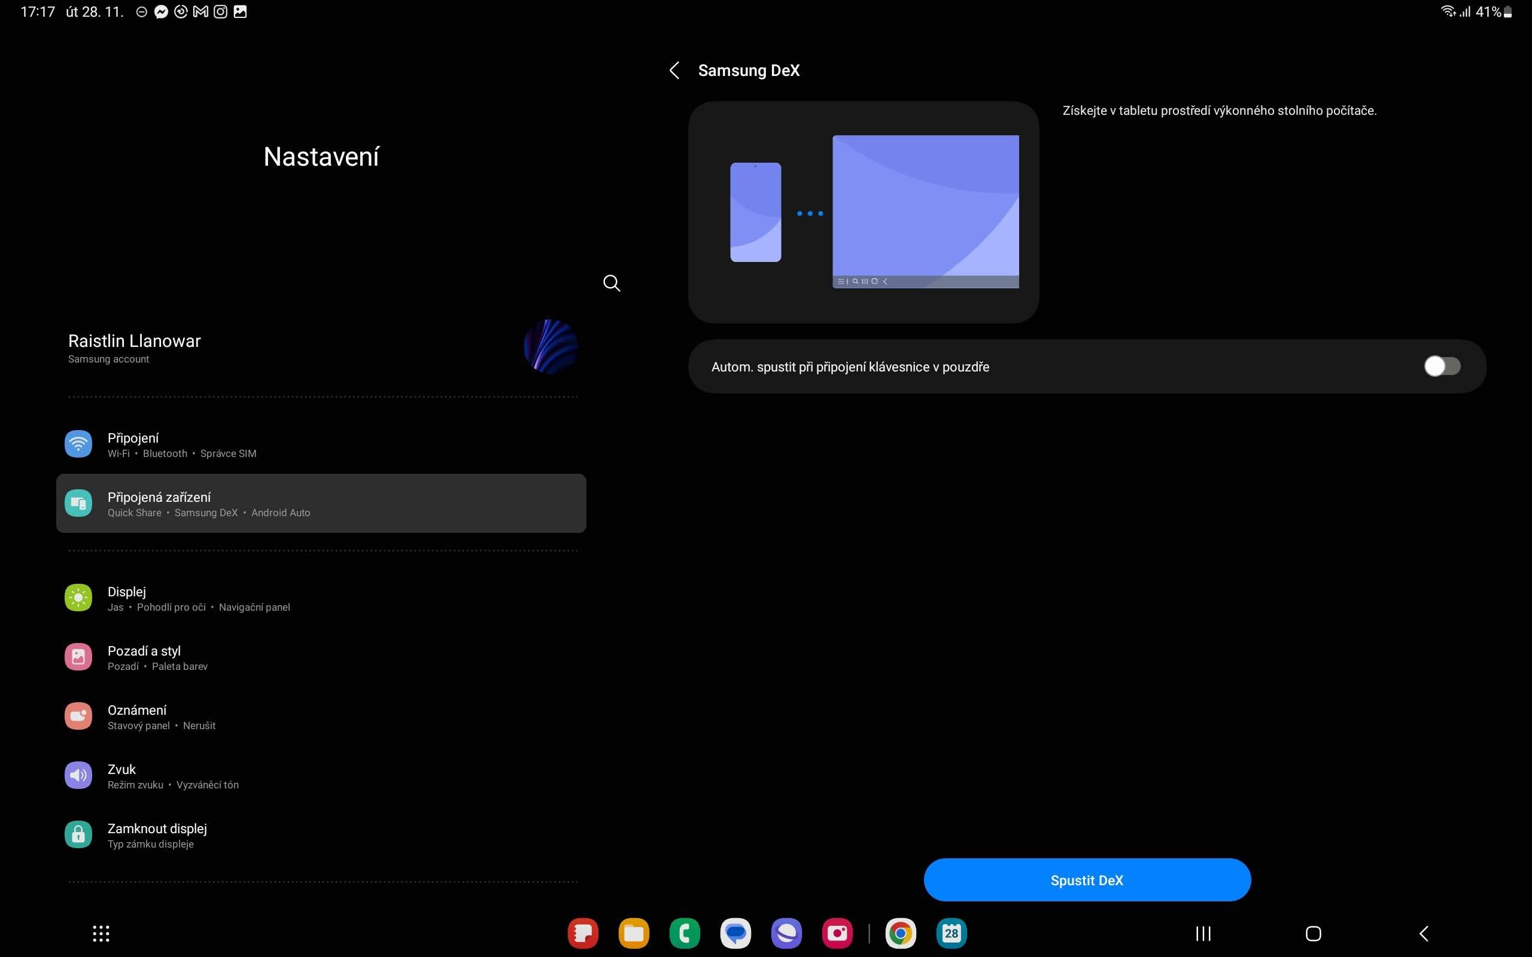Select Připojená zařízení menu entry
Viewport: 1532px width, 957px height.
321,503
